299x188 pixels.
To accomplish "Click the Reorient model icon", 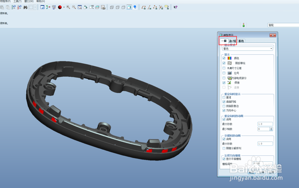I will coord(86,7).
